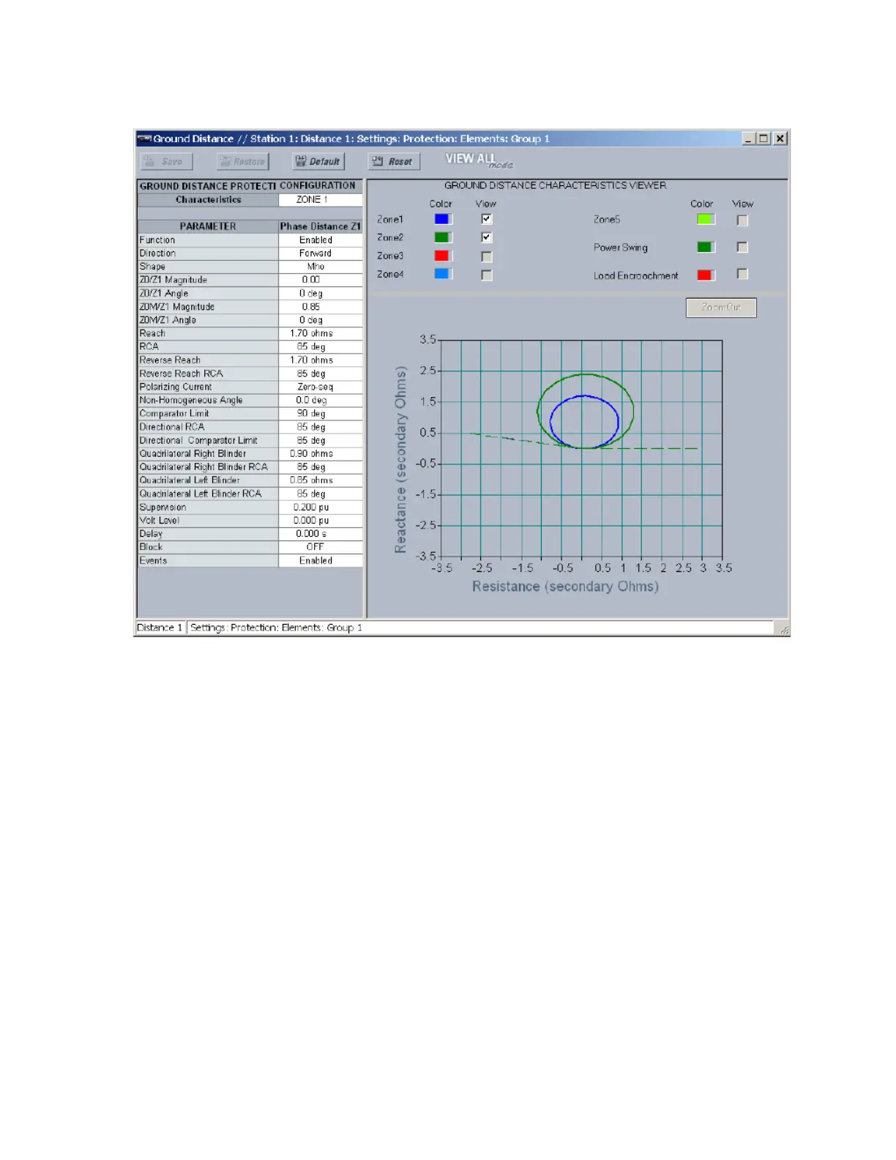Open the Zone5 lime color swatch

click(x=706, y=219)
